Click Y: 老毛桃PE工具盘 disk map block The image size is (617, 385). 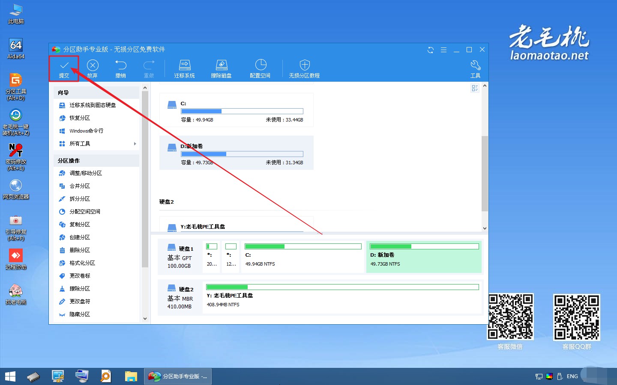tap(342, 297)
